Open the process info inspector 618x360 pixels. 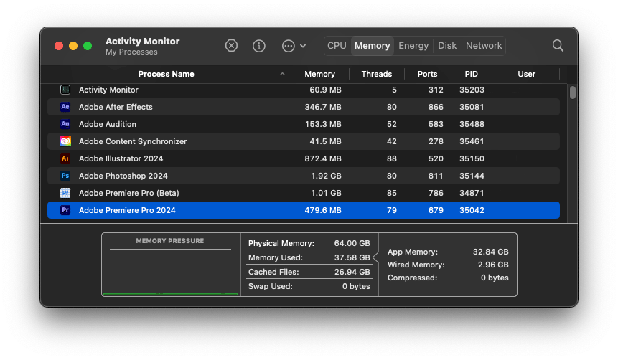258,46
